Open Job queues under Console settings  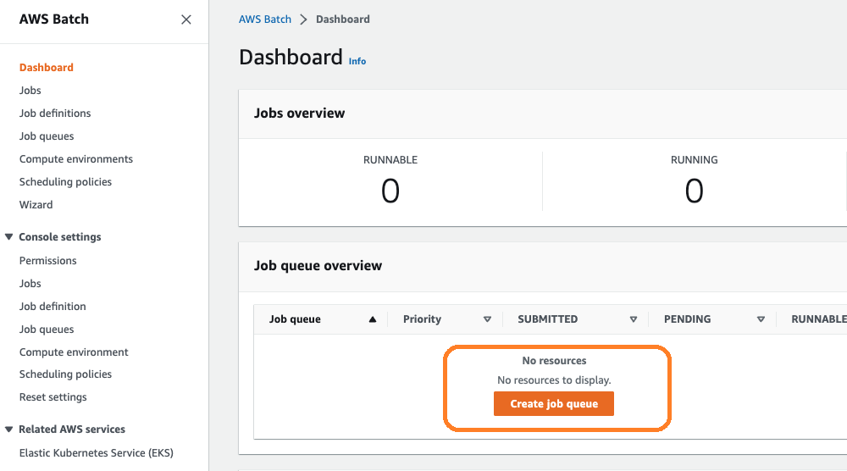[x=47, y=329]
